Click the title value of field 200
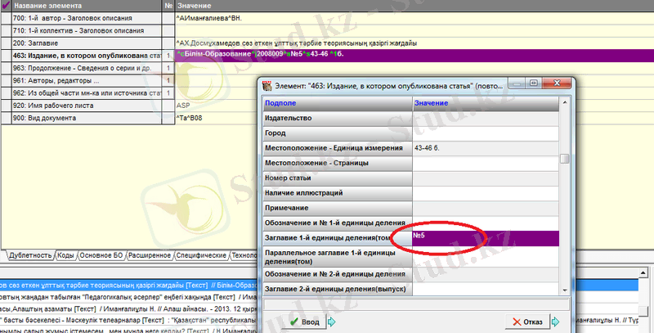The height and width of the screenshot is (333, 654). coord(297,43)
